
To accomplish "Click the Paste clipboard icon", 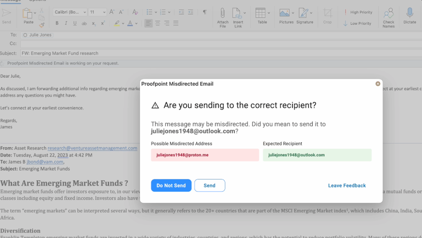I will click(x=27, y=14).
